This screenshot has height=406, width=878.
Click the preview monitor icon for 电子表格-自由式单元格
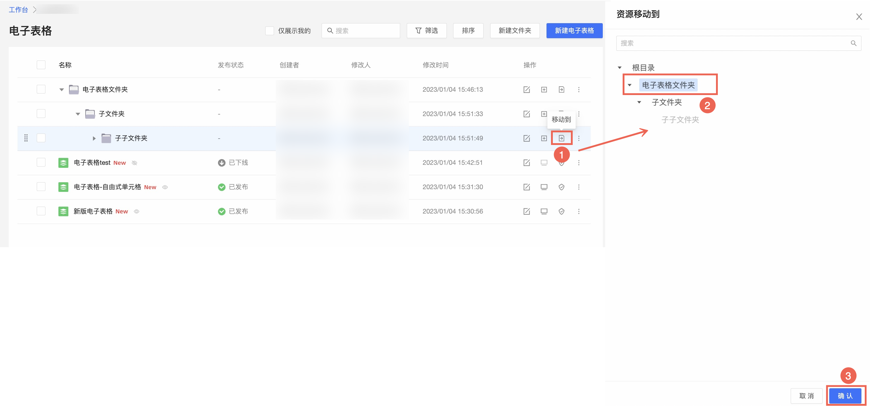tap(544, 187)
